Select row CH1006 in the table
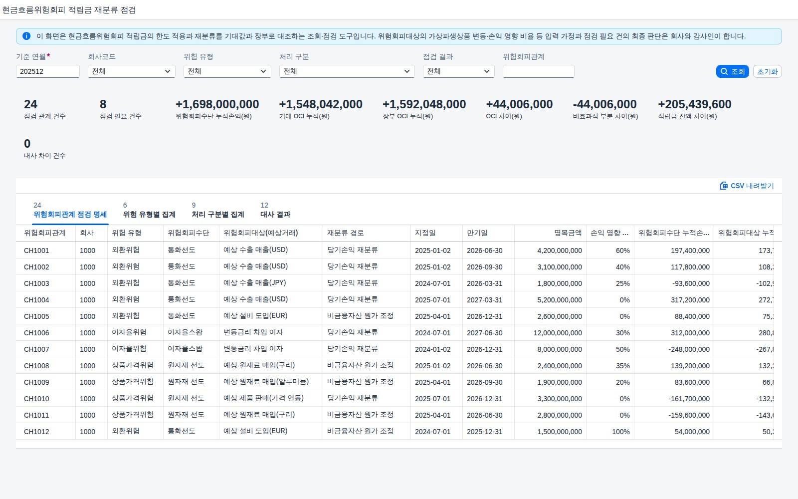 [x=399, y=333]
